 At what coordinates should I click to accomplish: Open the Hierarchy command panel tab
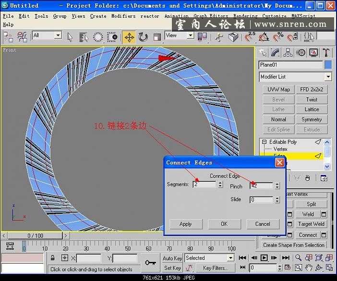click(288, 53)
